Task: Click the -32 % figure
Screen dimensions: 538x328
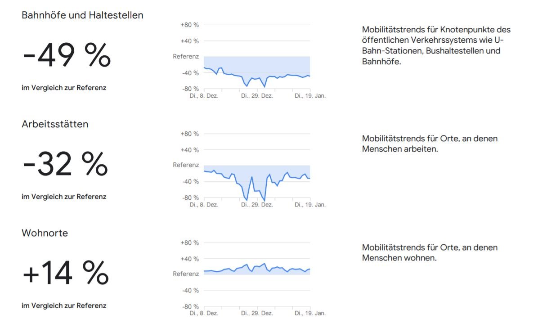Action: 65,165
